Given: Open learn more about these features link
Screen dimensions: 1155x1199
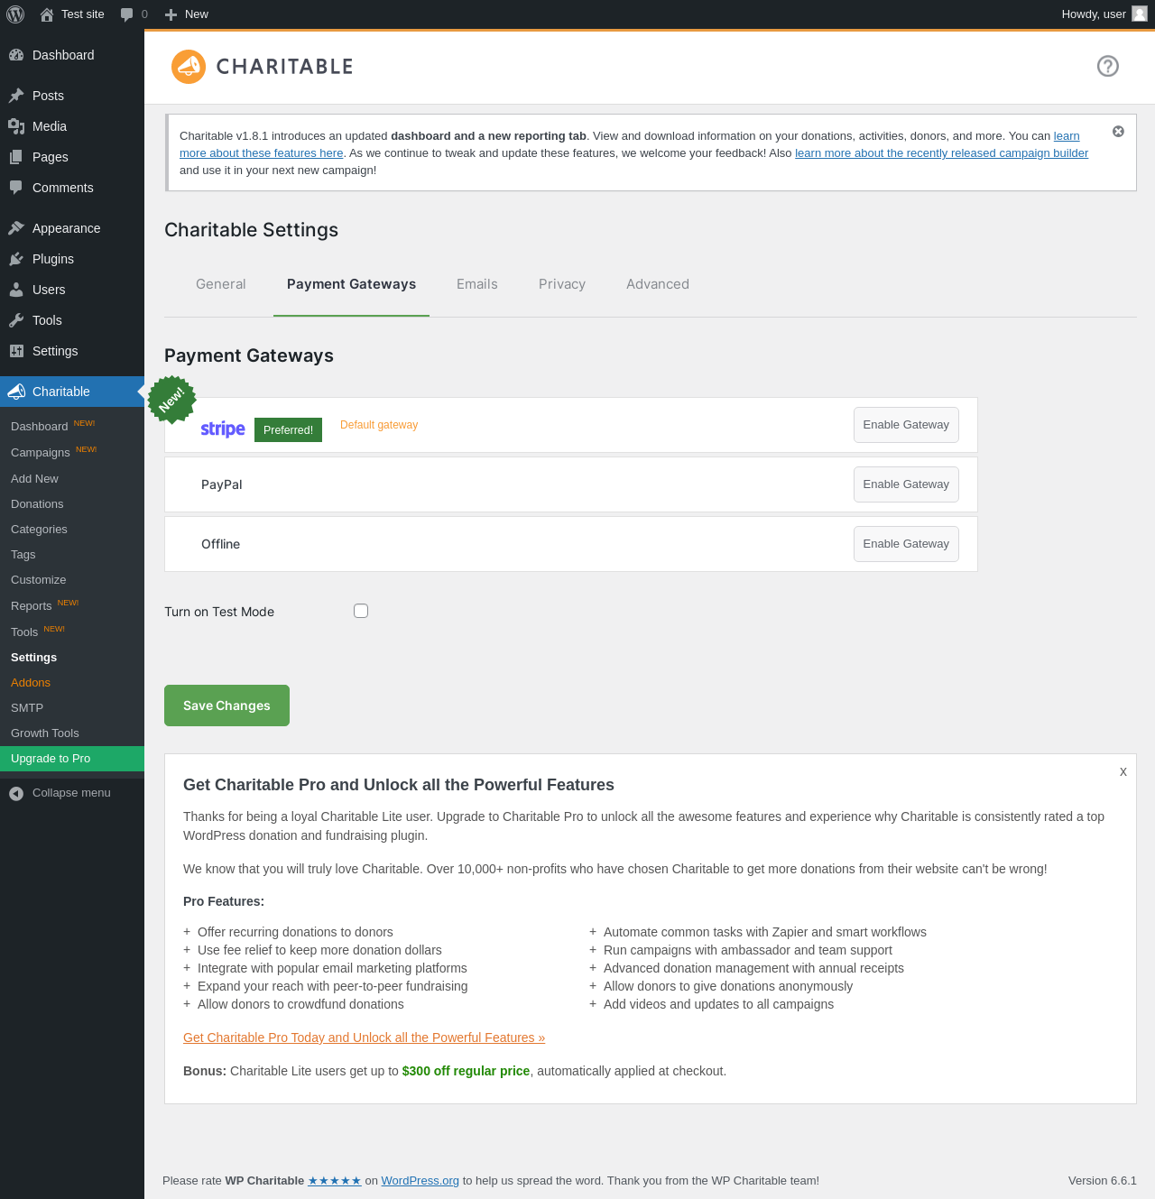Looking at the screenshot, I should coord(261,153).
